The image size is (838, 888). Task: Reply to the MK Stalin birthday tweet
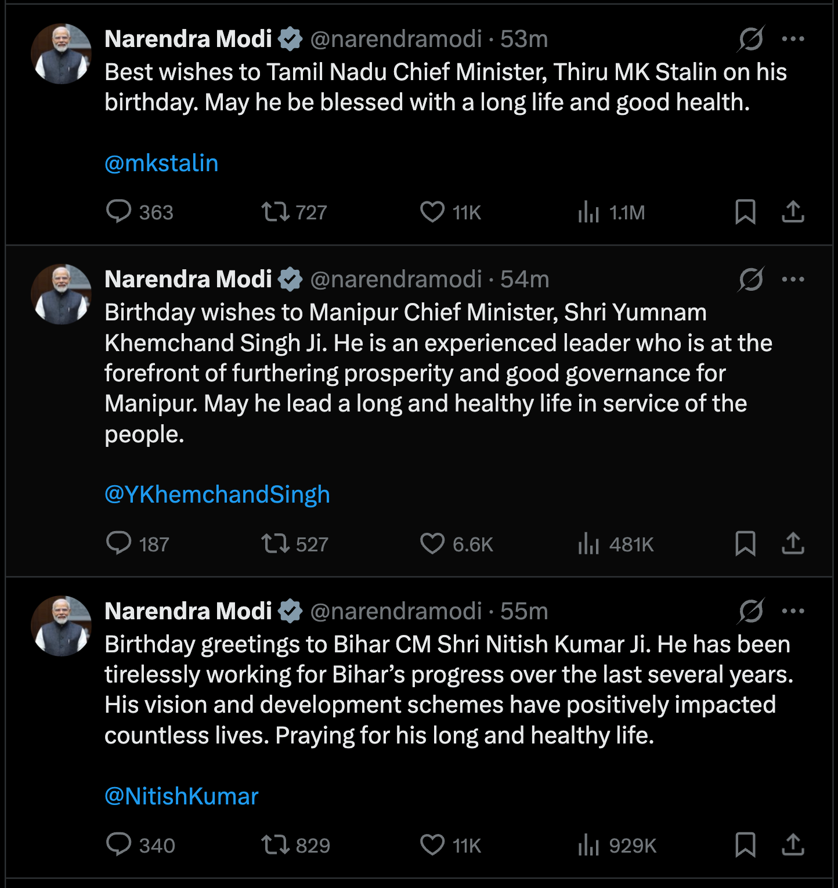click(x=119, y=212)
